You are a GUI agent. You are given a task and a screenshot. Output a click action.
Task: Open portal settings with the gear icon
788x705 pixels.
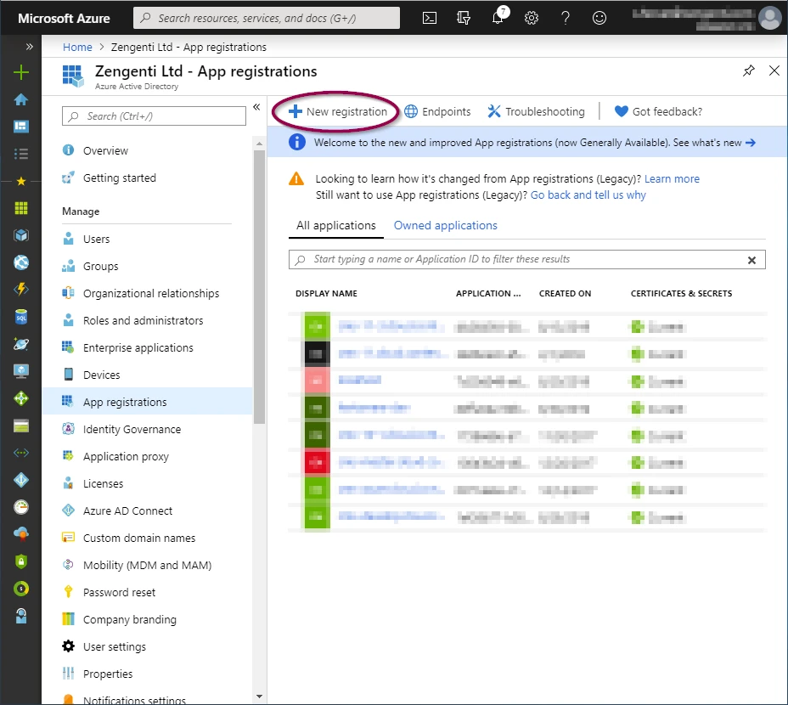tap(532, 17)
